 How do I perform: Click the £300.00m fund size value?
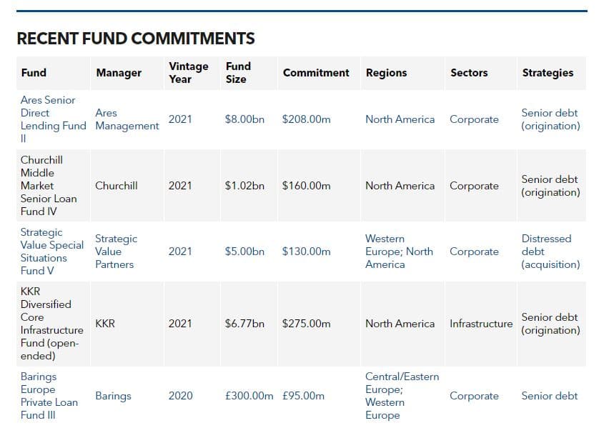249,396
